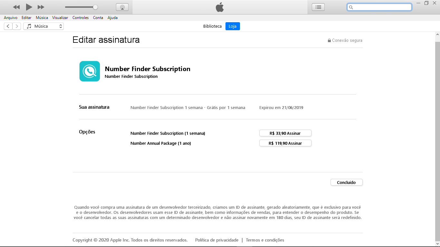Click the Number Finder app icon
This screenshot has width=440, height=247.
(x=90, y=71)
